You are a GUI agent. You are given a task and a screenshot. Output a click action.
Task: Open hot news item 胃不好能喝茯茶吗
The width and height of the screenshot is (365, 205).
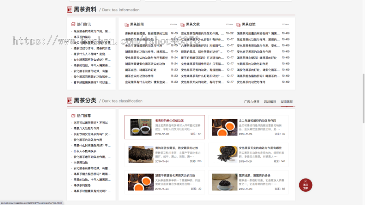pos(92,83)
